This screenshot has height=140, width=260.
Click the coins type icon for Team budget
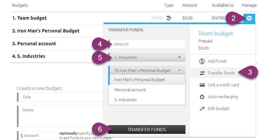click(169, 18)
